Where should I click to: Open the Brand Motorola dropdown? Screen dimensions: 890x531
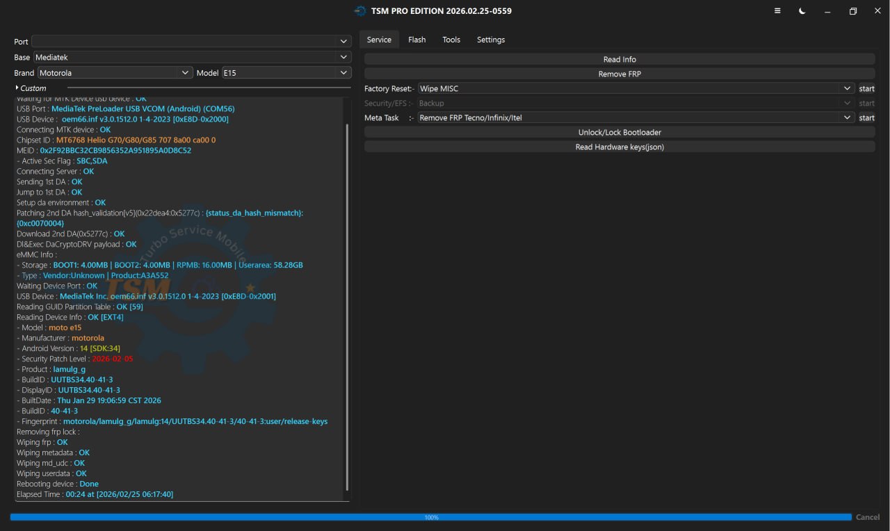[x=115, y=73]
